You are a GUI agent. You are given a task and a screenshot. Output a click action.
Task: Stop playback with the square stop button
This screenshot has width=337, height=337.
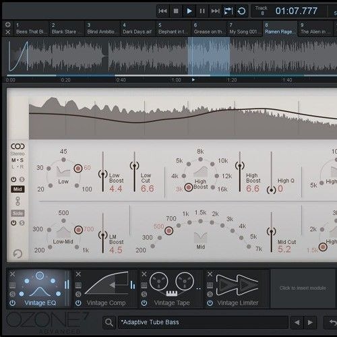(x=176, y=11)
